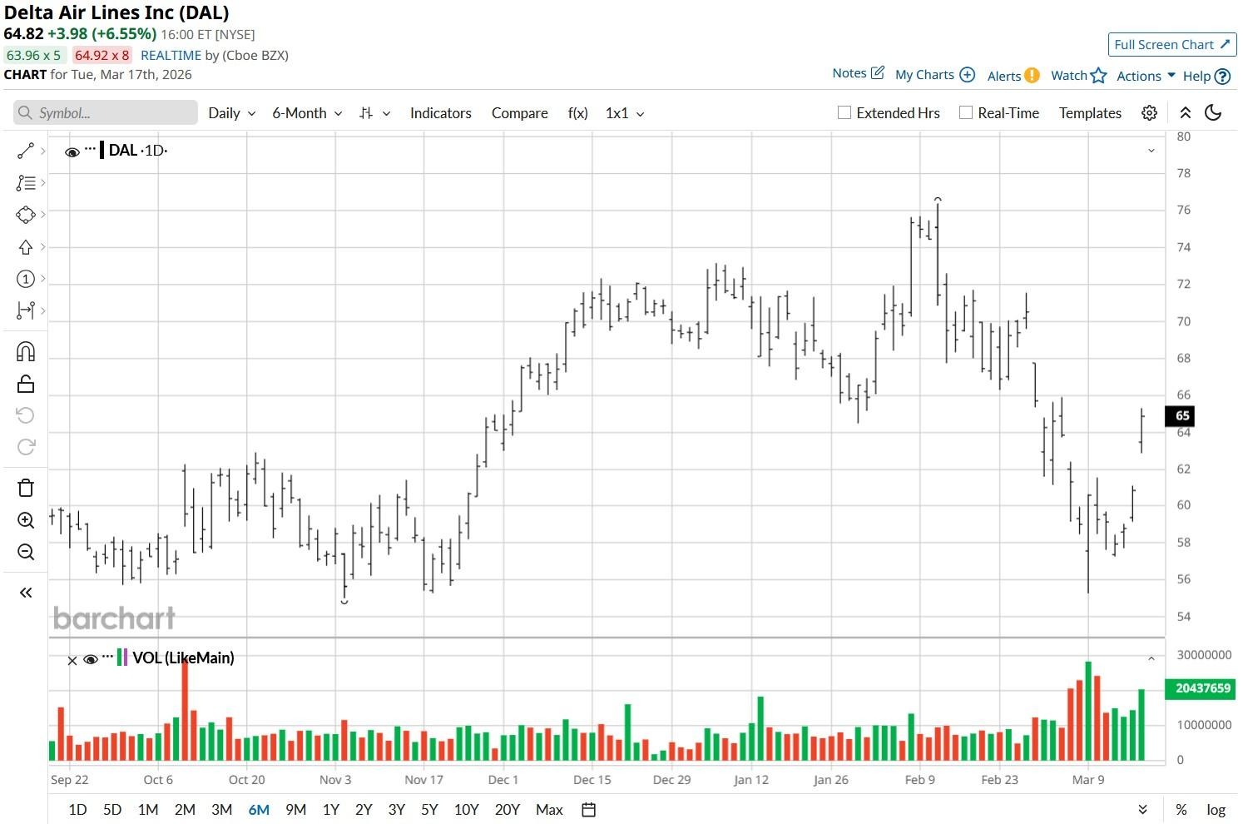This screenshot has height=824, width=1243.
Task: Open the date range calendar picker
Action: point(589,810)
